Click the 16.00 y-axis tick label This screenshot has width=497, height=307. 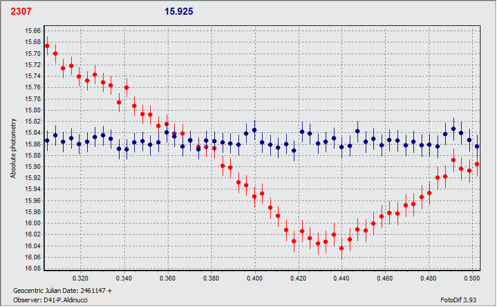33,223
